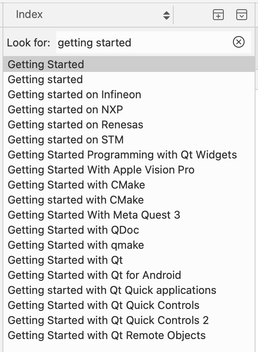
Task: Choose Getting started on STM
Action: click(x=129, y=140)
